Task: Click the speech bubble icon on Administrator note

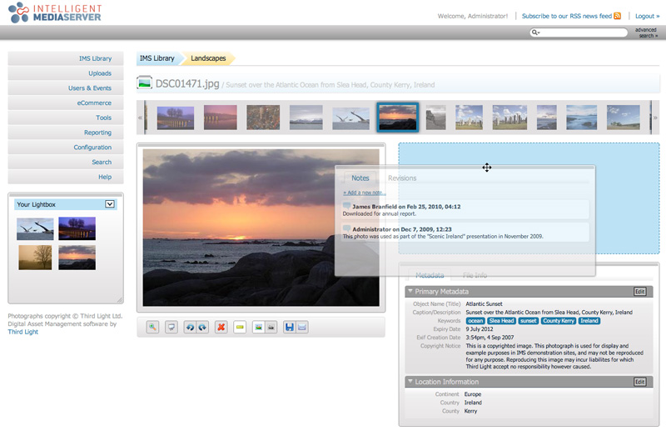Action: (x=346, y=228)
